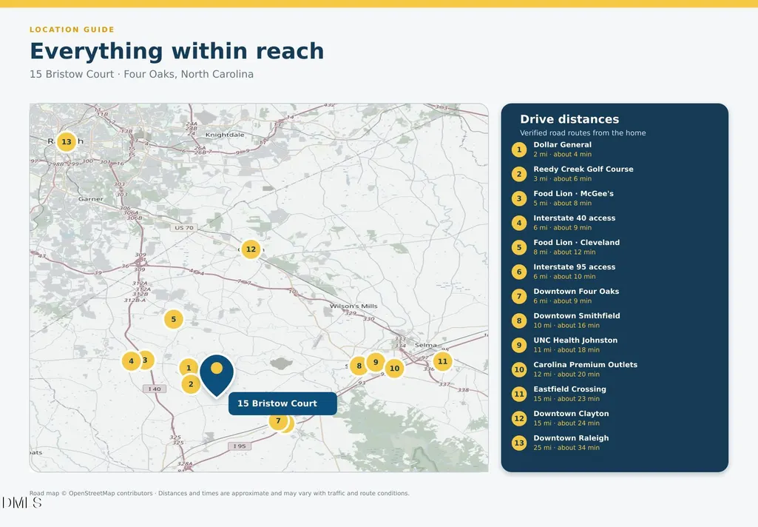
Task: Click the I 40 road shield
Action: point(155,389)
